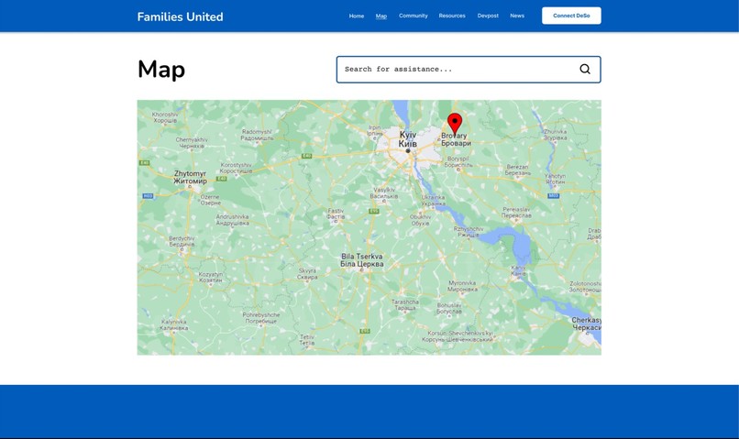Click the red map pin at Brovary
The width and height of the screenshot is (739, 439).
(x=455, y=124)
